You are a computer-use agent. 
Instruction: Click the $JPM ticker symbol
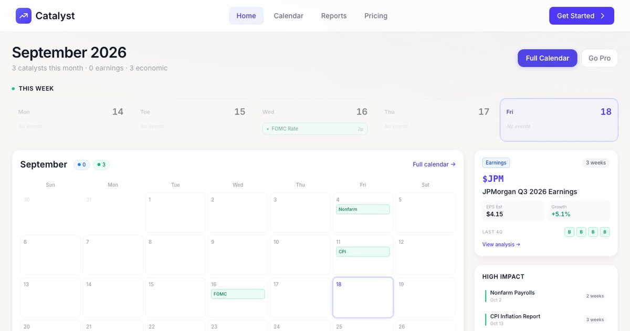(493, 179)
